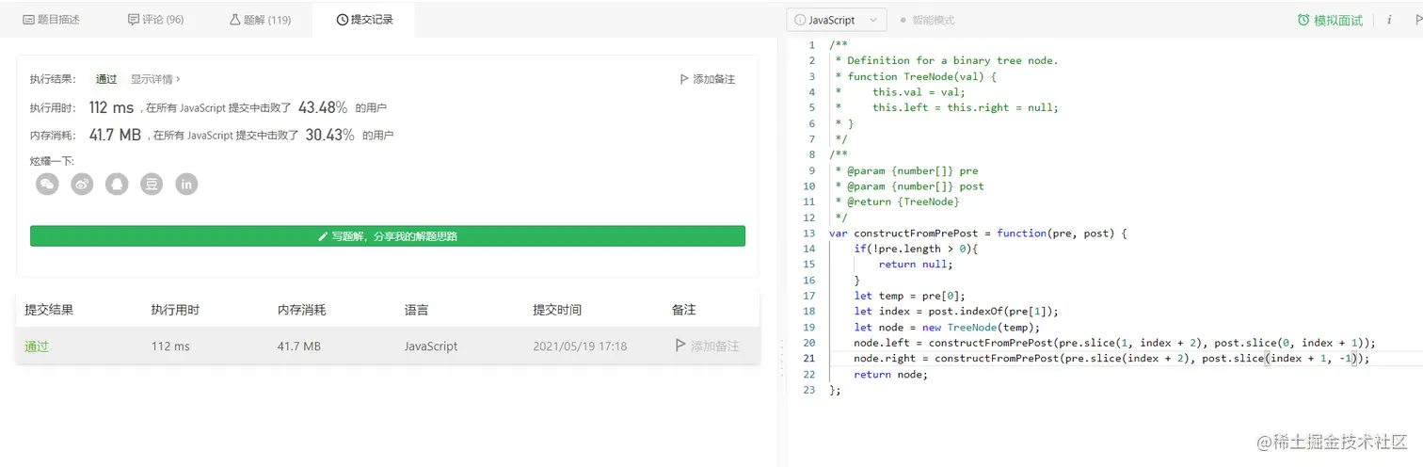This screenshot has height=467, width=1423.
Task: Click the 2021/05/19 17:18 submission time
Action: (x=580, y=346)
